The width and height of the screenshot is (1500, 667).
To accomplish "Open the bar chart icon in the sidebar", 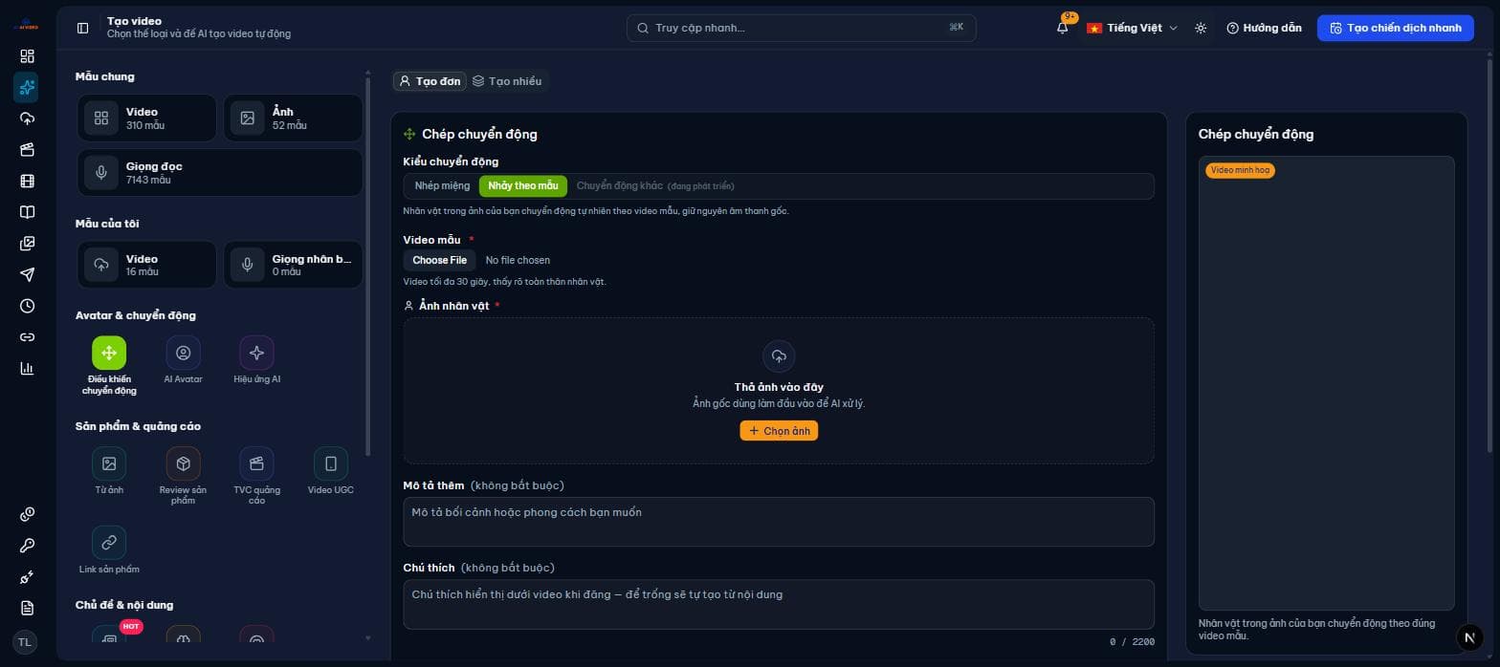I will click(27, 368).
